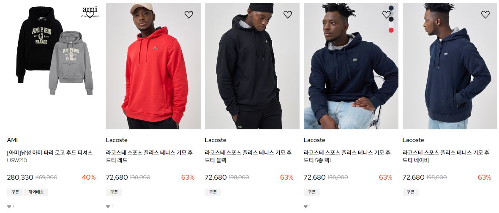The width and height of the screenshot is (499, 213).
Task: Favorite the black Lacoste hoodie
Action: (288, 14)
